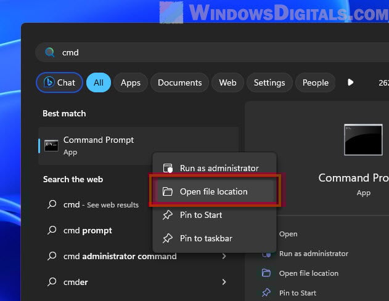Click the shield icon beside Run as administrator in context menu
Viewport: 389px width, 301px height.
(x=168, y=168)
